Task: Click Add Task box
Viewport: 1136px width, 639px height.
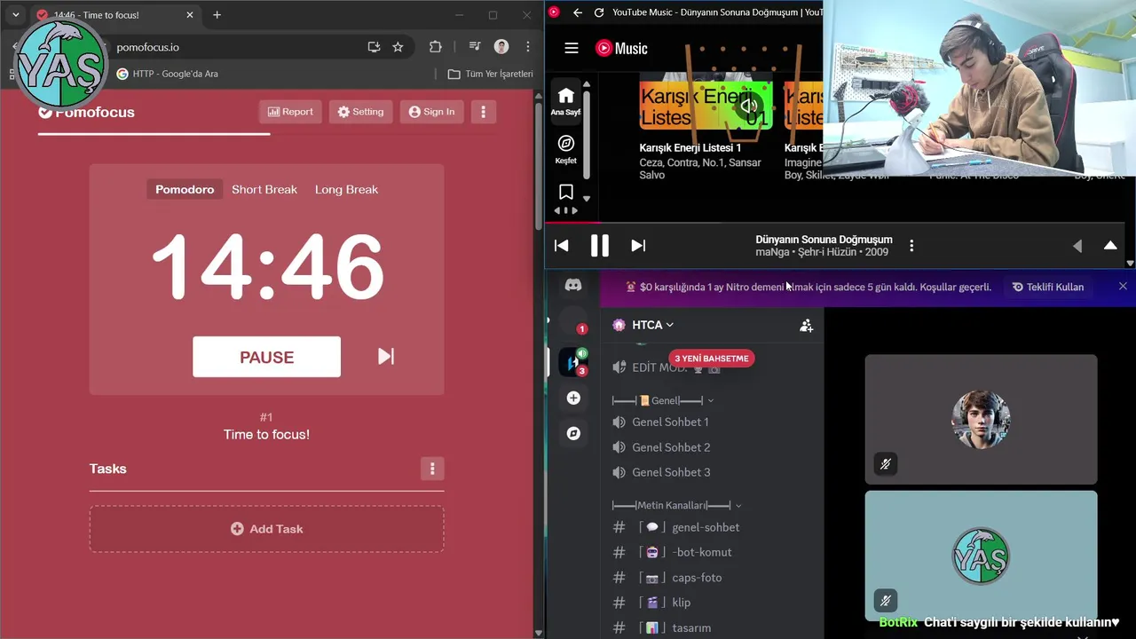Action: coord(266,529)
